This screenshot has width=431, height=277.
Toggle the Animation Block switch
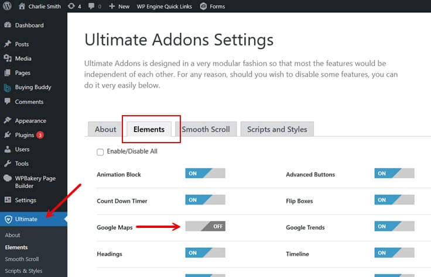[x=205, y=174]
